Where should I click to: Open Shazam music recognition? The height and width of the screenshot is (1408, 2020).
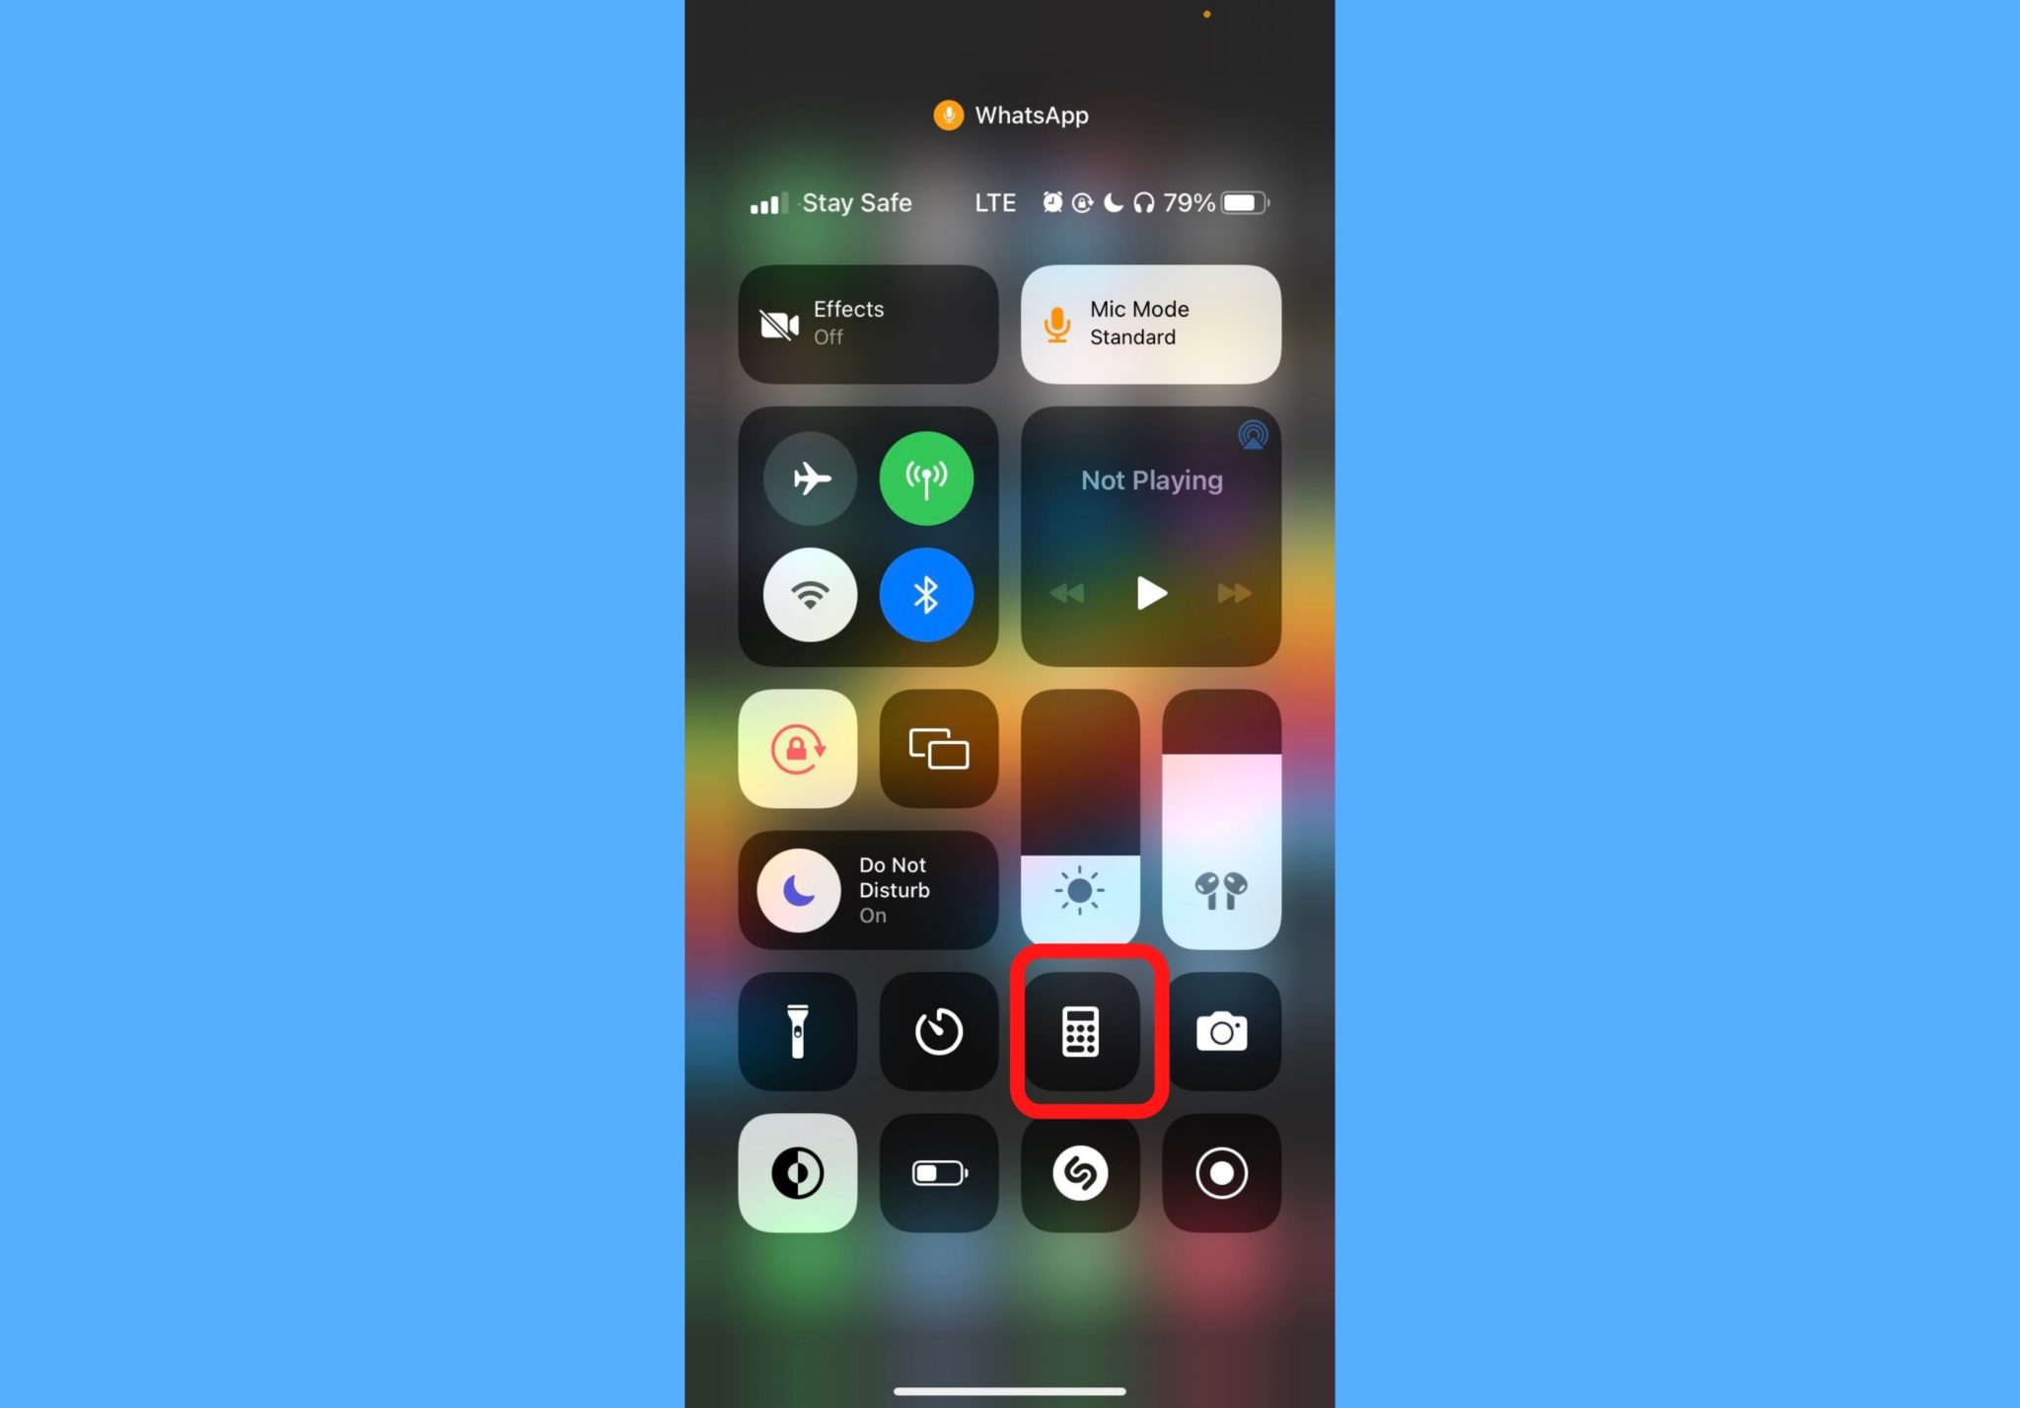(1081, 1173)
